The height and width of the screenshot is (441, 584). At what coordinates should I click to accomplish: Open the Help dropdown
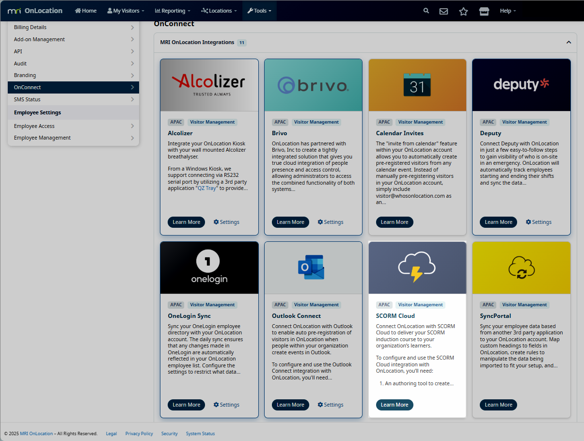[x=507, y=11]
